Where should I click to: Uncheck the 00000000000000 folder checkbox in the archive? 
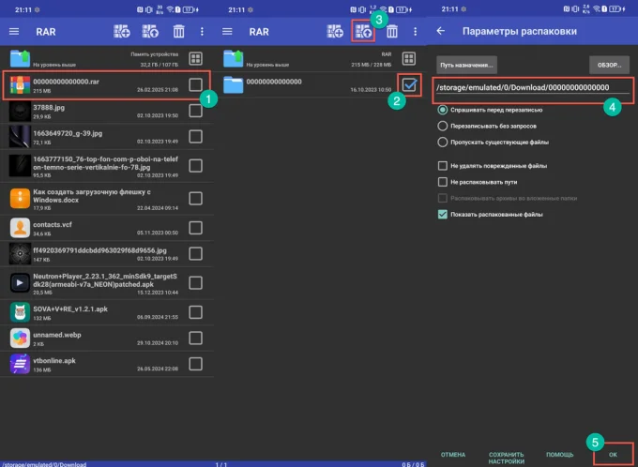point(409,84)
